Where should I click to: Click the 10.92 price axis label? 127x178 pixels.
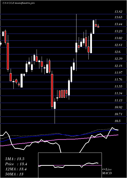[118, 107]
